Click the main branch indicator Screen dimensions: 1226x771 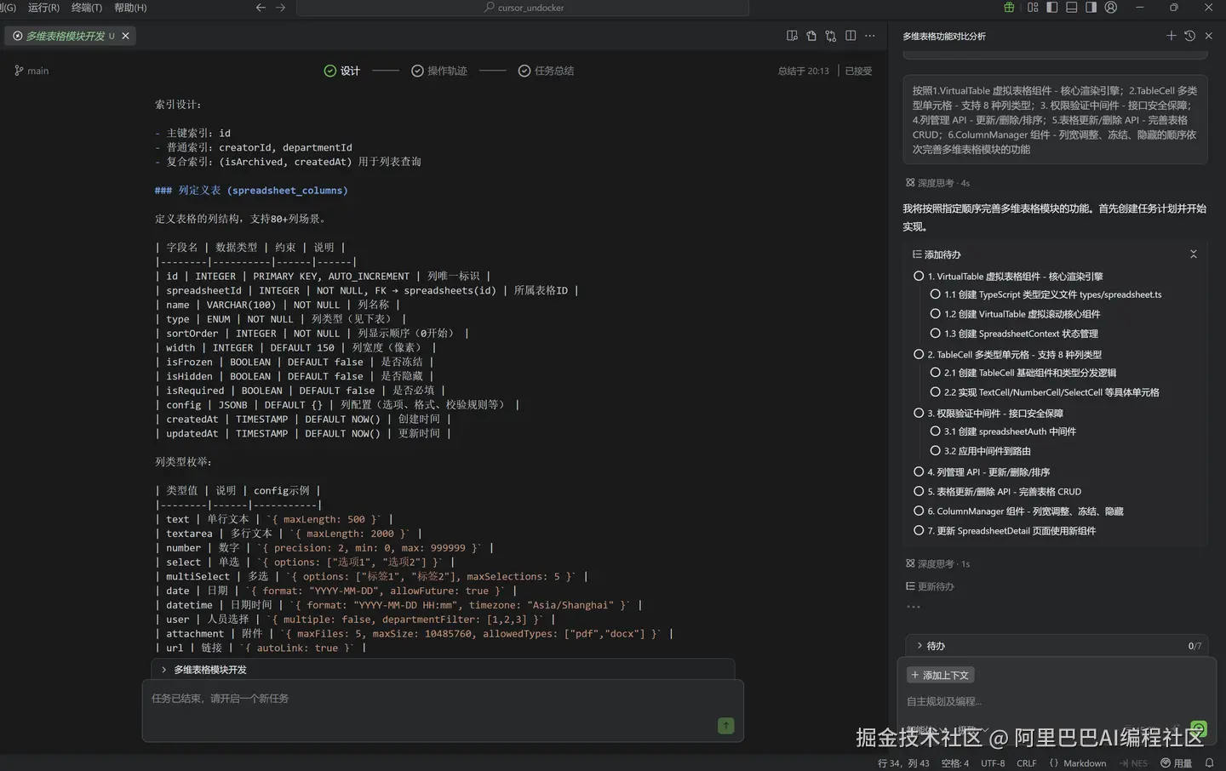coord(32,71)
